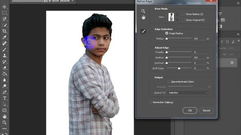Select the History Brush tool
Image resolution: width=241 pixels, height=135 pixels.
click(x=4, y=61)
